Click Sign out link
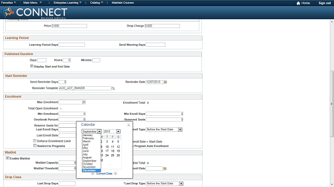 [325, 3]
